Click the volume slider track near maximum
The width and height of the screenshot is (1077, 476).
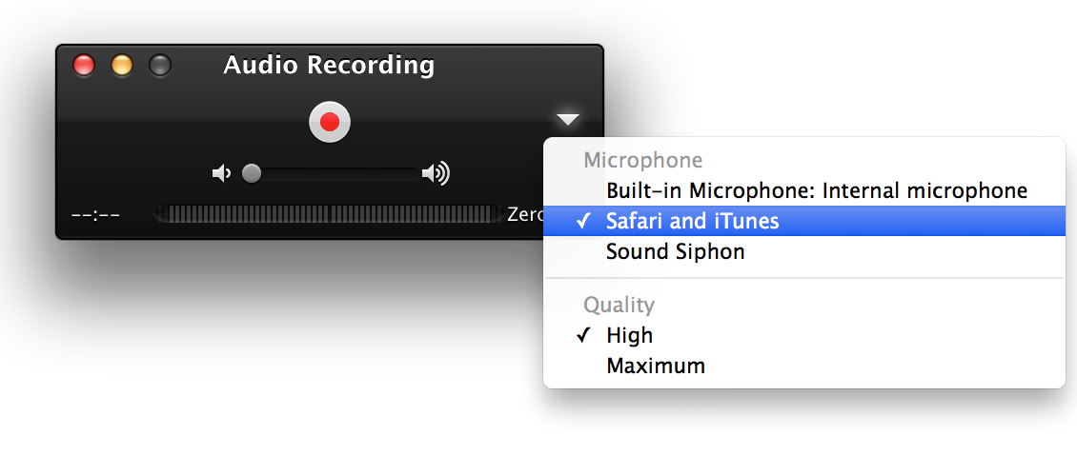pyautogui.click(x=410, y=174)
